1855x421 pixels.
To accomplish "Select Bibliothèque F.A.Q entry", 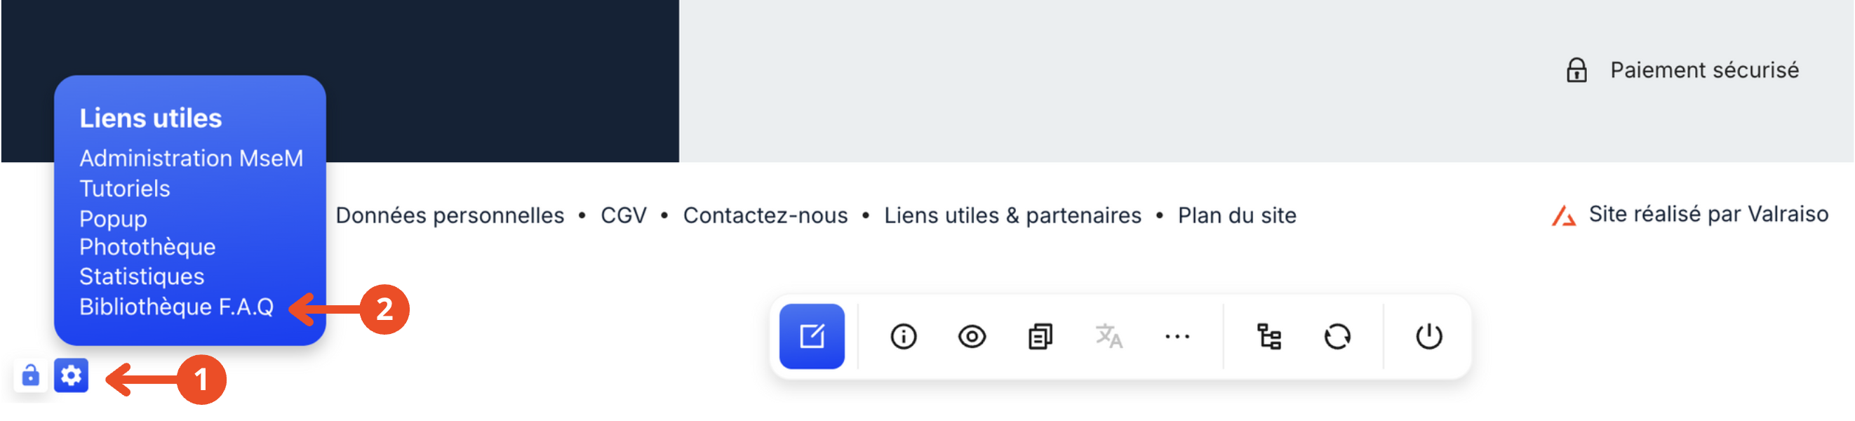I will coord(176,307).
